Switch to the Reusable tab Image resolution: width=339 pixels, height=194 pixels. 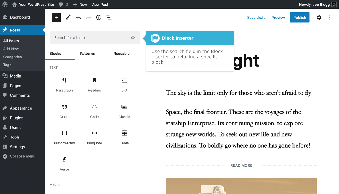point(121,54)
